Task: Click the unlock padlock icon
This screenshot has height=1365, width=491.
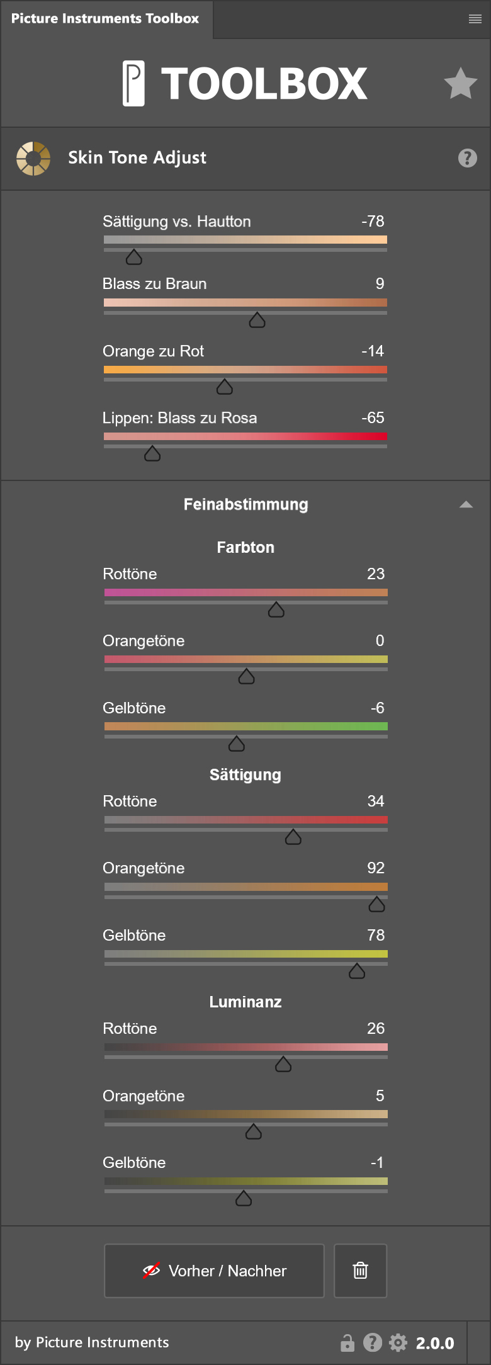Action: tap(347, 1343)
